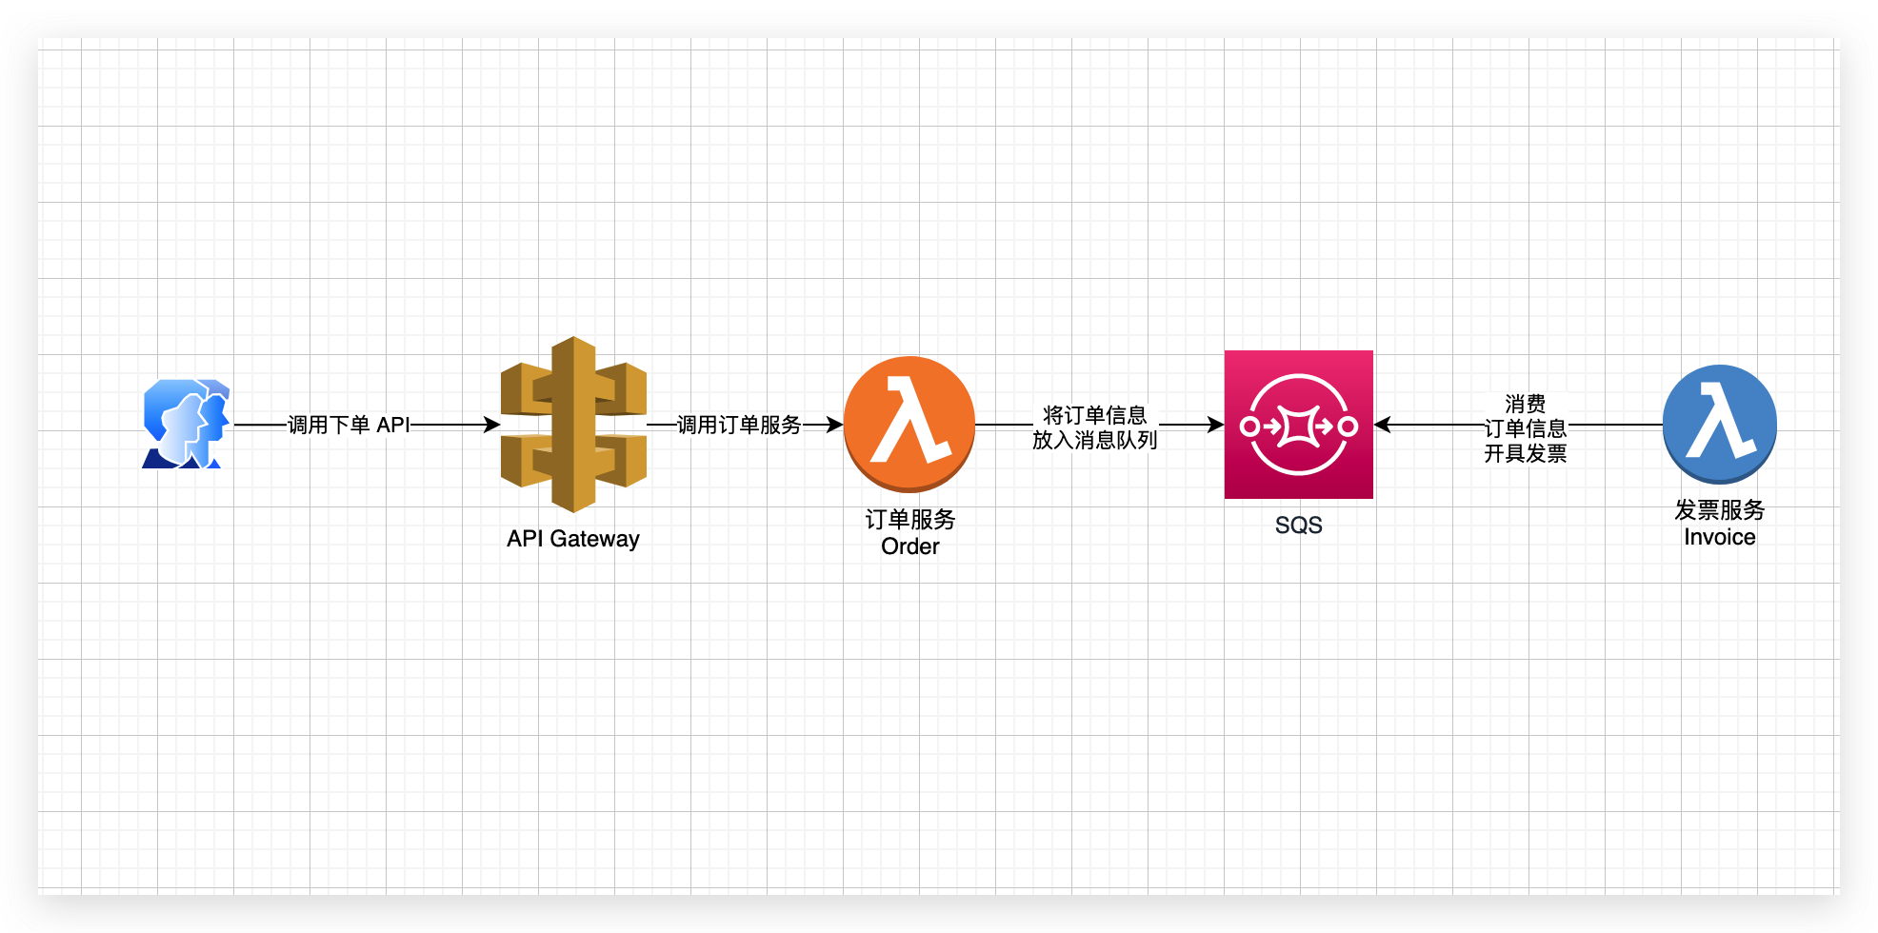The image size is (1878, 933).
Task: Select the blue users icon
Action: pyautogui.click(x=187, y=424)
